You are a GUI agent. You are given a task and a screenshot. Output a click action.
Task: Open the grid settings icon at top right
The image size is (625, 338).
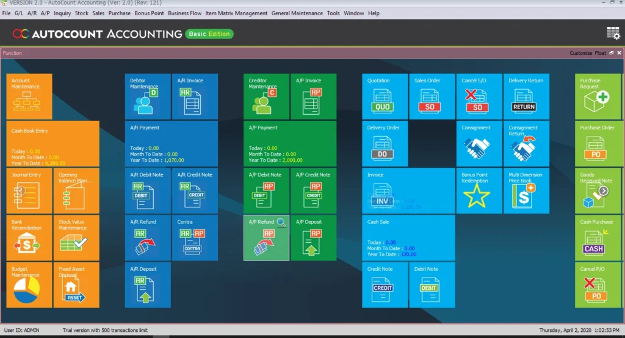coord(613,34)
